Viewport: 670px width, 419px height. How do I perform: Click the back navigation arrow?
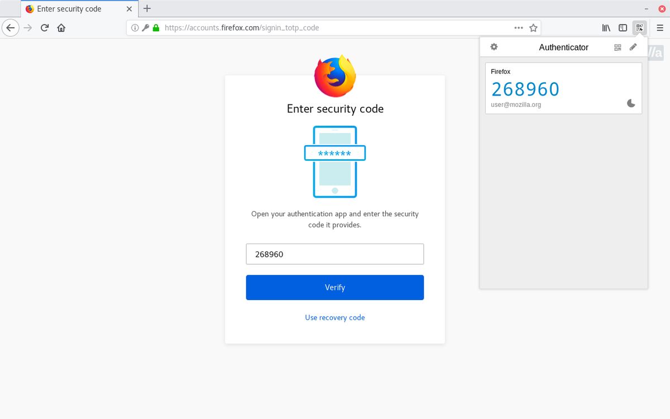point(10,27)
